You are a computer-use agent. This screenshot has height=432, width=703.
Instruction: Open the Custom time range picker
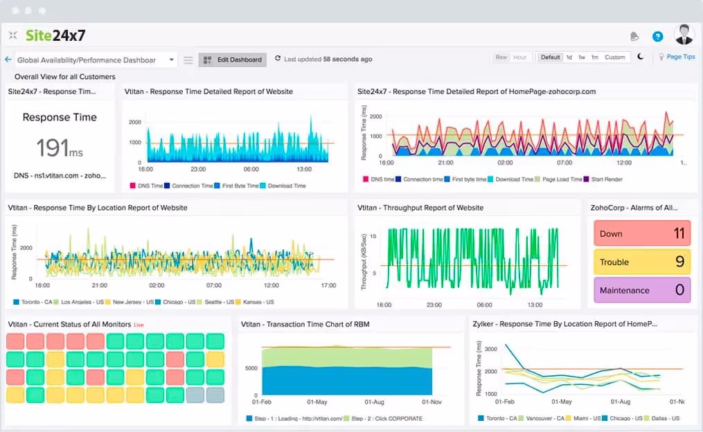615,57
